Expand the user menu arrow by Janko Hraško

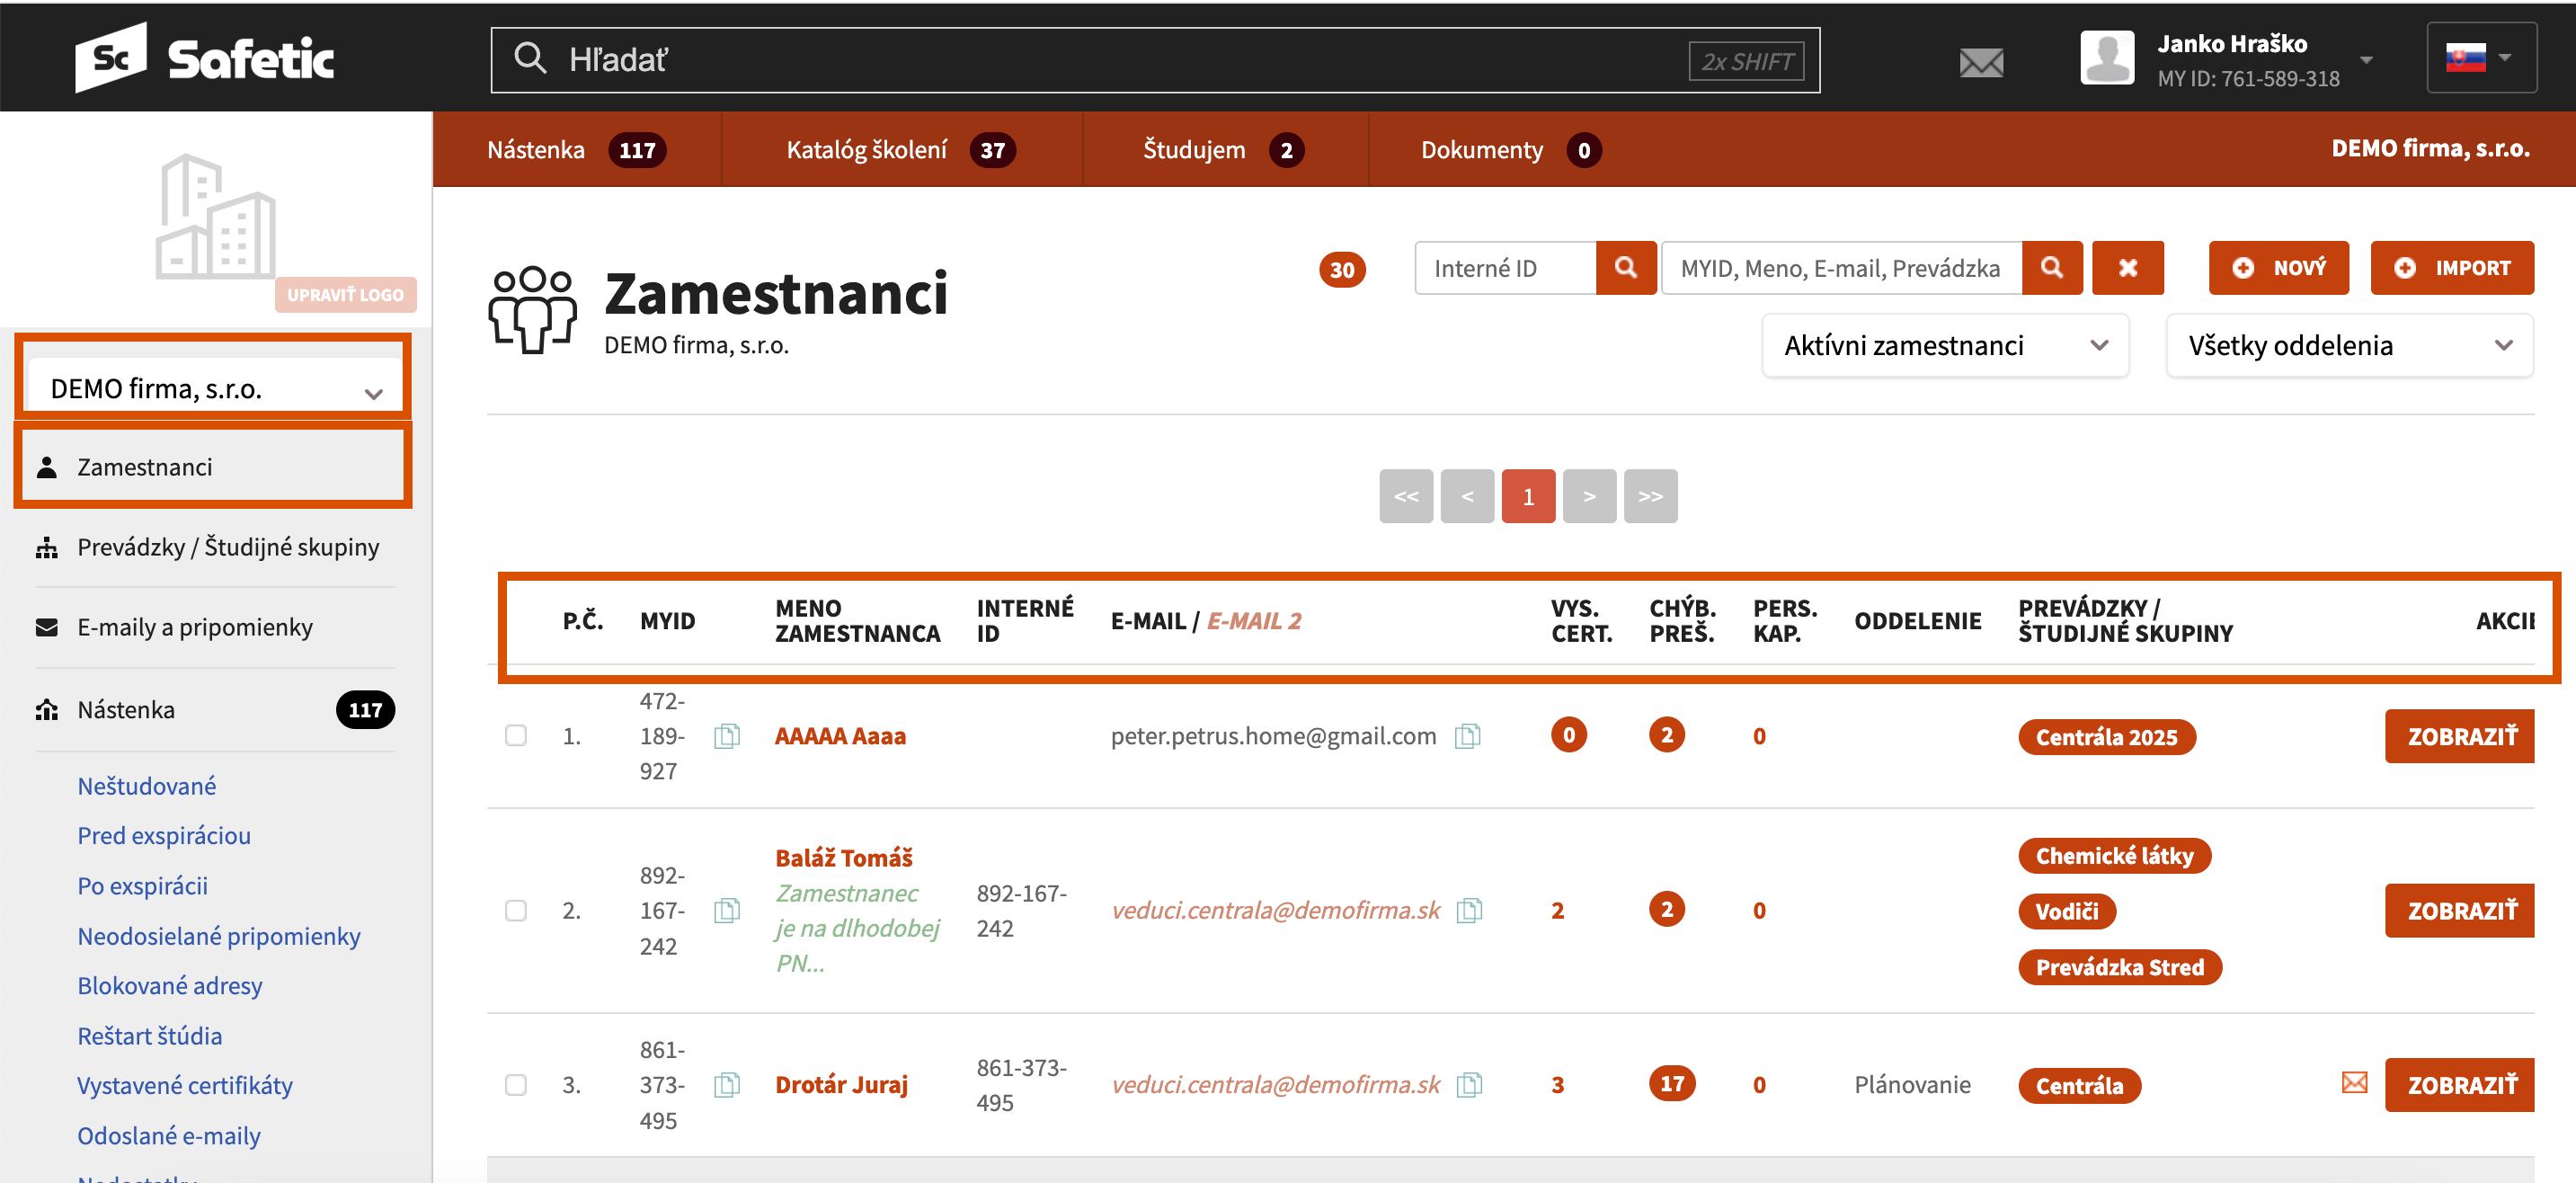point(2366,59)
